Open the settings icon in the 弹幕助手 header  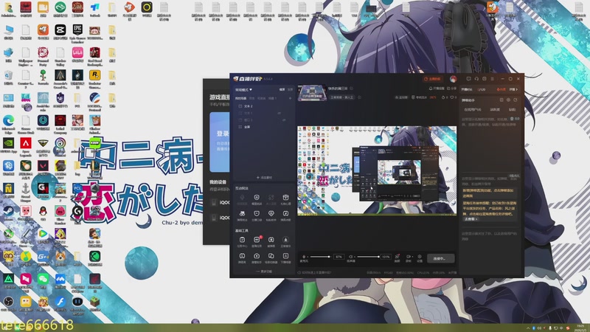click(x=508, y=100)
